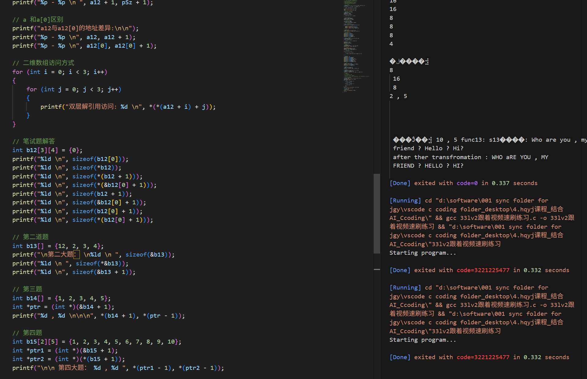Click the // 笔试题解答 comment line

(x=34, y=141)
